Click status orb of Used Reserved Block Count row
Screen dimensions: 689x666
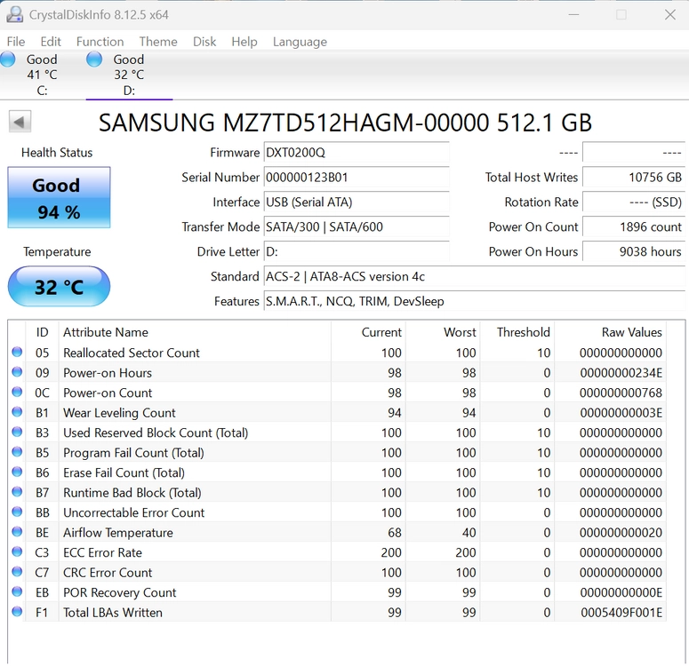[17, 432]
